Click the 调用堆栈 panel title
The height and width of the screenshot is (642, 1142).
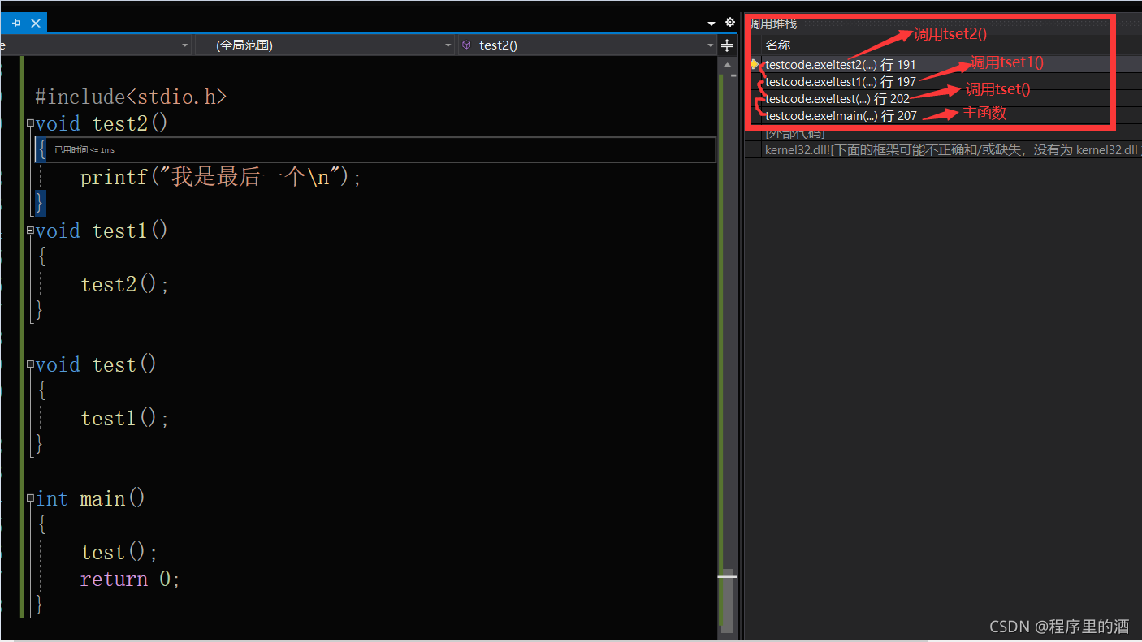pyautogui.click(x=772, y=24)
